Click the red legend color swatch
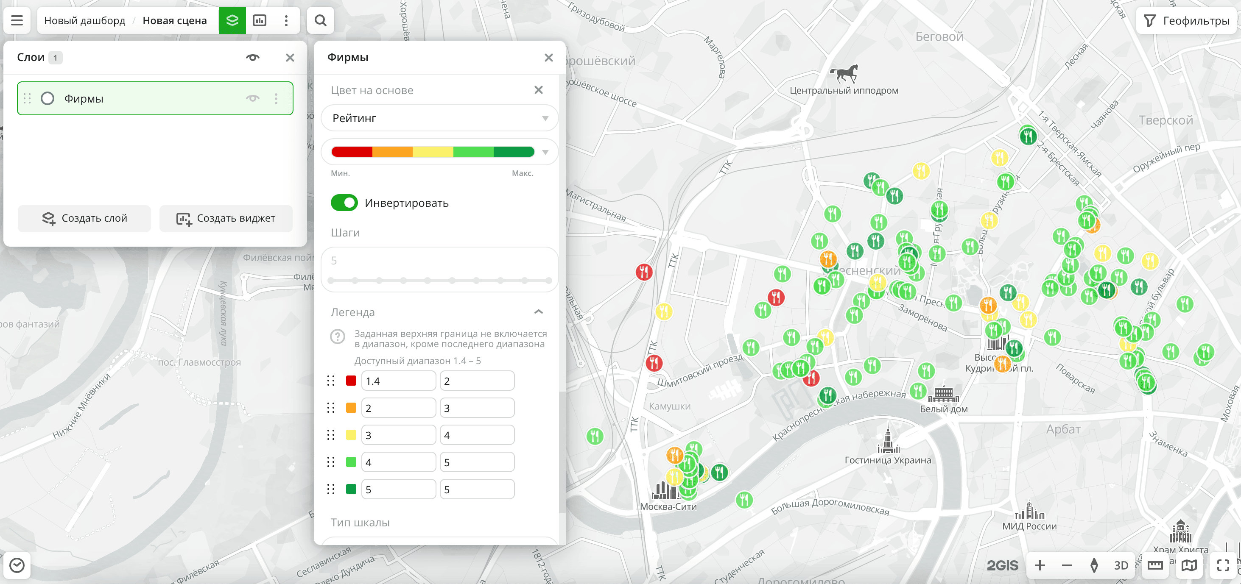This screenshot has height=584, width=1241. [351, 381]
